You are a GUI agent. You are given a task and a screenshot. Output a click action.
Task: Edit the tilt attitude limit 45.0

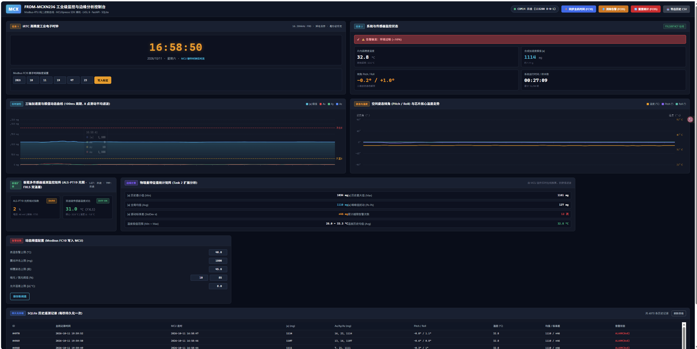pyautogui.click(x=218, y=269)
